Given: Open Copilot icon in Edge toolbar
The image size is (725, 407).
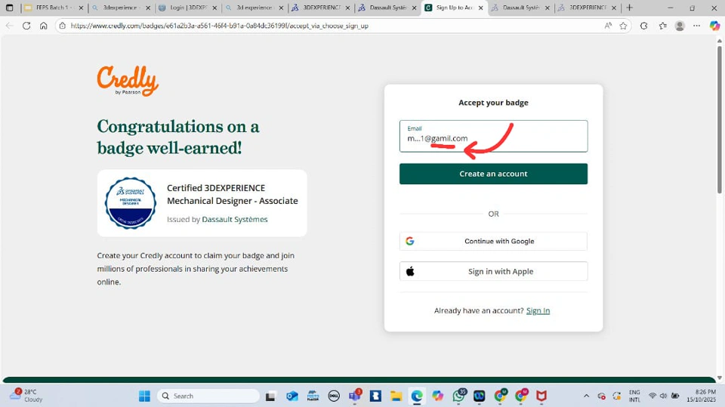Looking at the screenshot, I should point(714,26).
